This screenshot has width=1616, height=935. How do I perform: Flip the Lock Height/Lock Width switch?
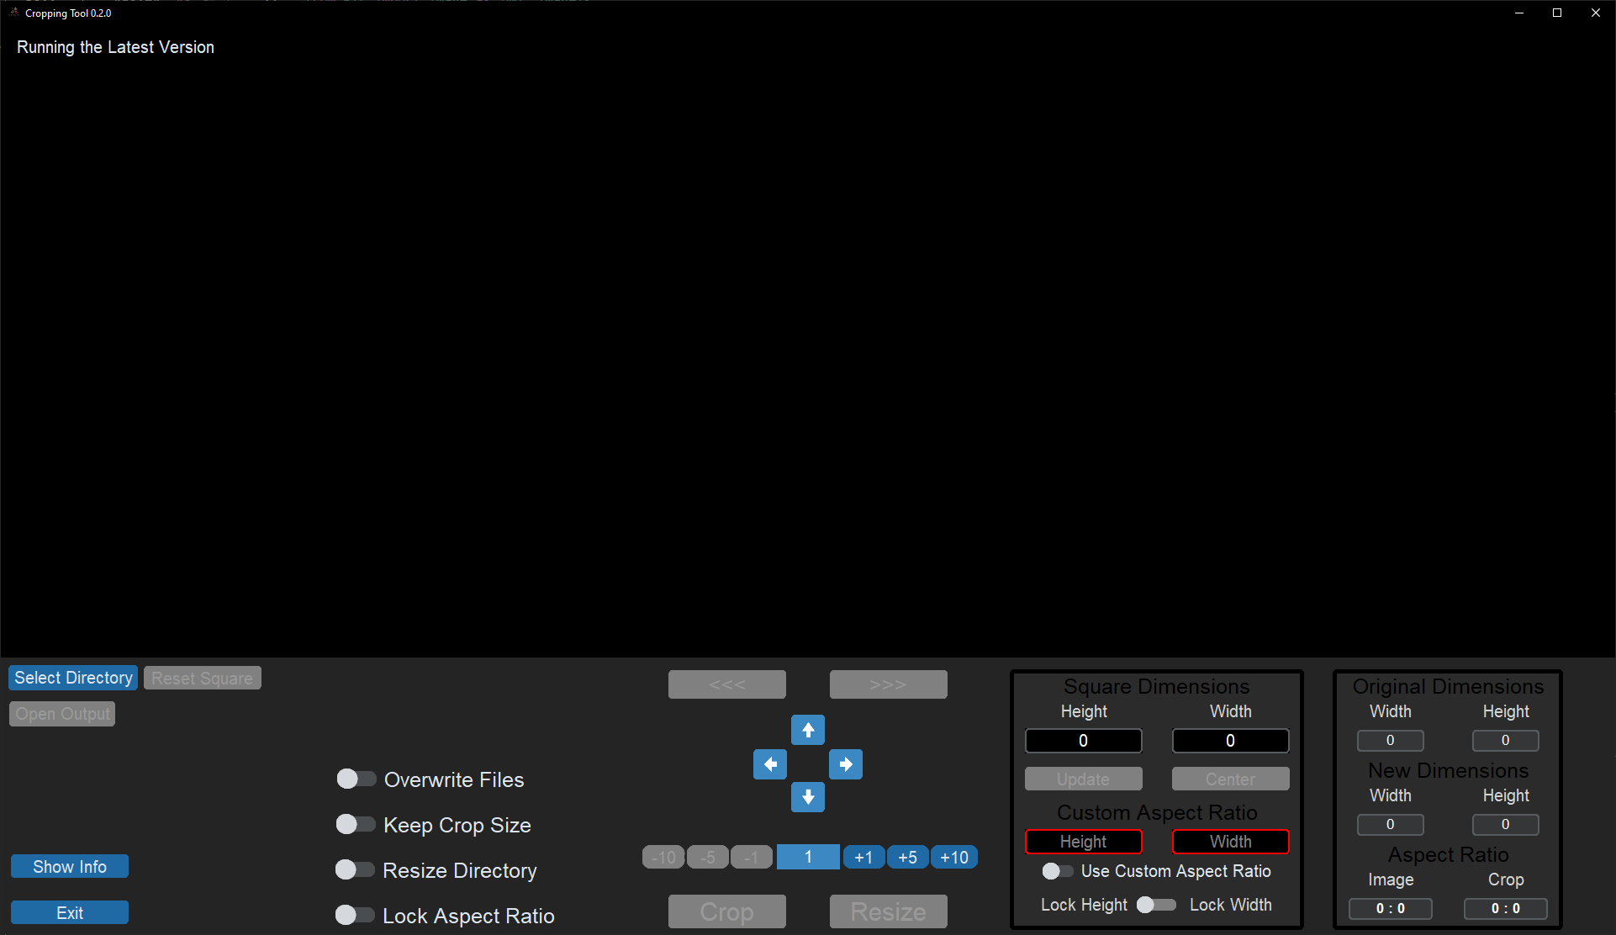[1155, 906]
